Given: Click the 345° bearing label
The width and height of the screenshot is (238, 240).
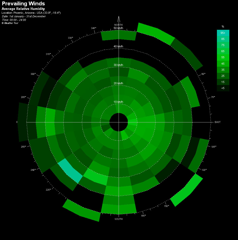Looking at the screenshot, I should tap(93, 28).
